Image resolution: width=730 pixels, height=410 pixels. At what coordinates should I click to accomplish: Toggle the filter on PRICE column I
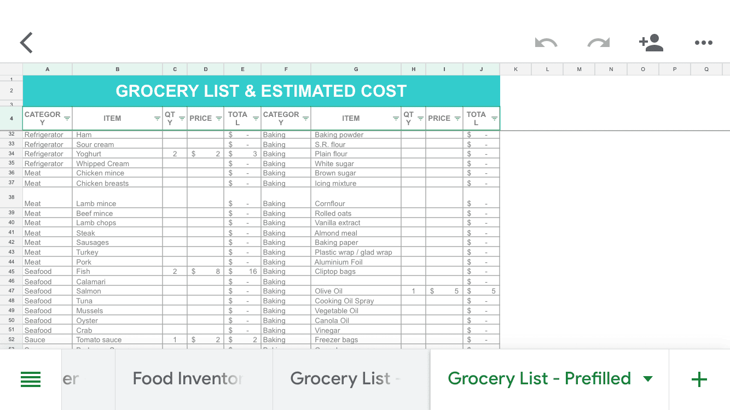(457, 118)
